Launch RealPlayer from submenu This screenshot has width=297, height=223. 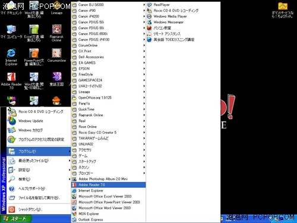[x=183, y=5]
